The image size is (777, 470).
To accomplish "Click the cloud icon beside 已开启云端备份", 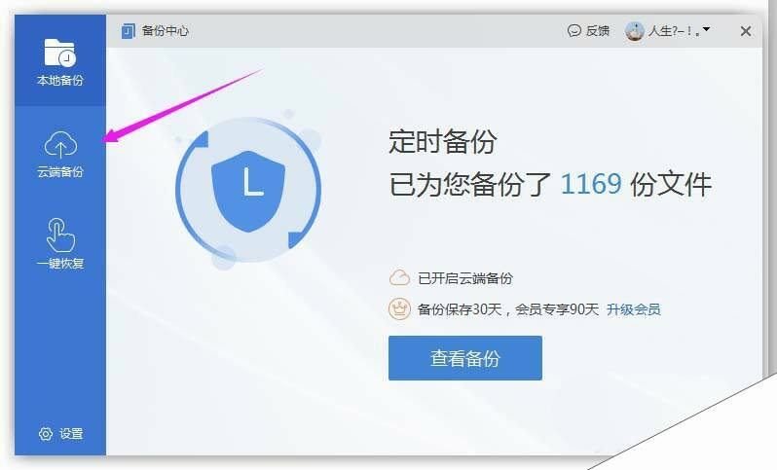I will 399,278.
